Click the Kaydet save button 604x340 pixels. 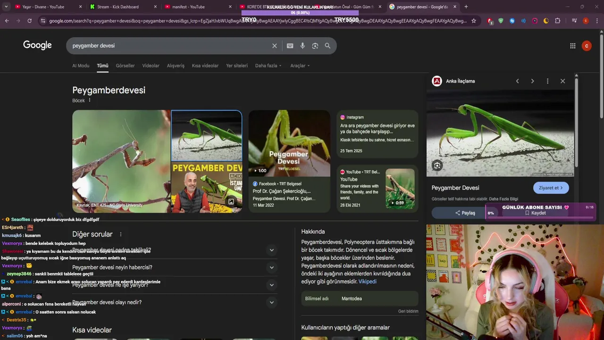pyautogui.click(x=536, y=213)
